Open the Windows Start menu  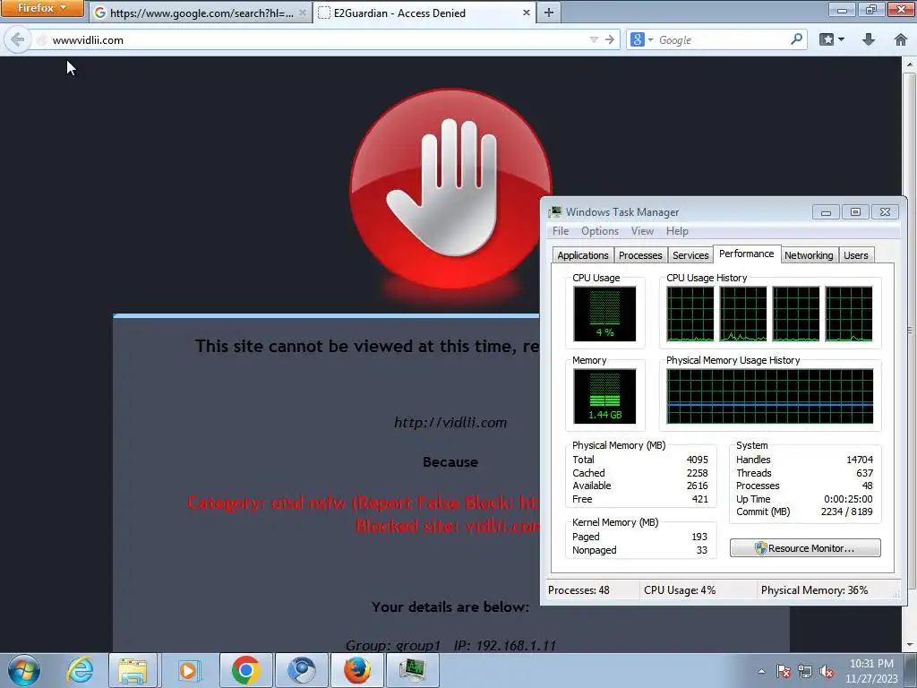point(23,670)
